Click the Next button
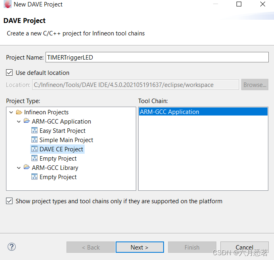274x260 pixels. (140, 247)
